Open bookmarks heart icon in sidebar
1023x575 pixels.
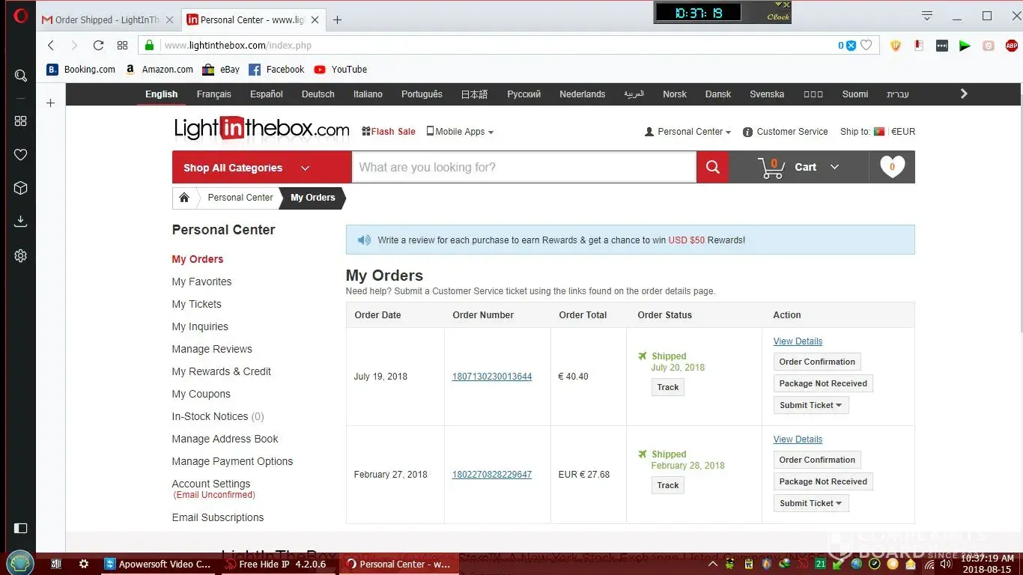pos(20,154)
